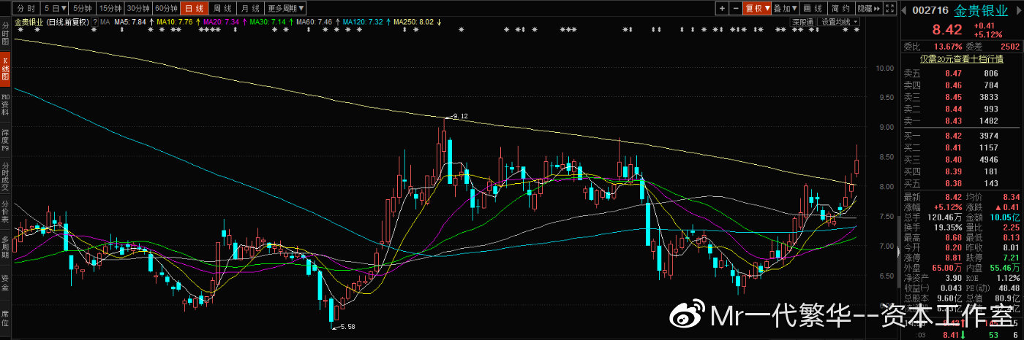Select the 30分钟 period tab

coord(138,8)
